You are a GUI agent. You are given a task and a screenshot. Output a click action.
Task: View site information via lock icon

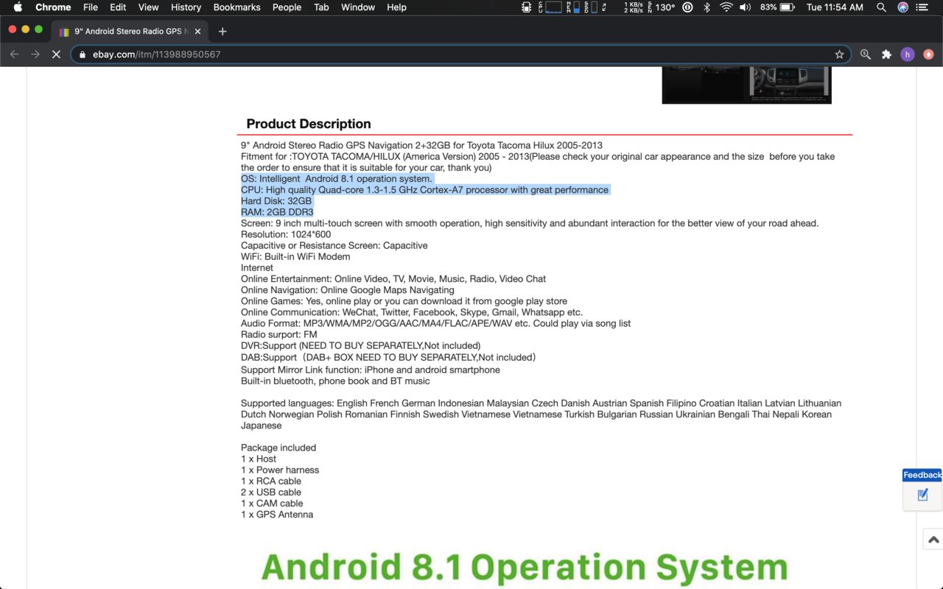tap(83, 54)
